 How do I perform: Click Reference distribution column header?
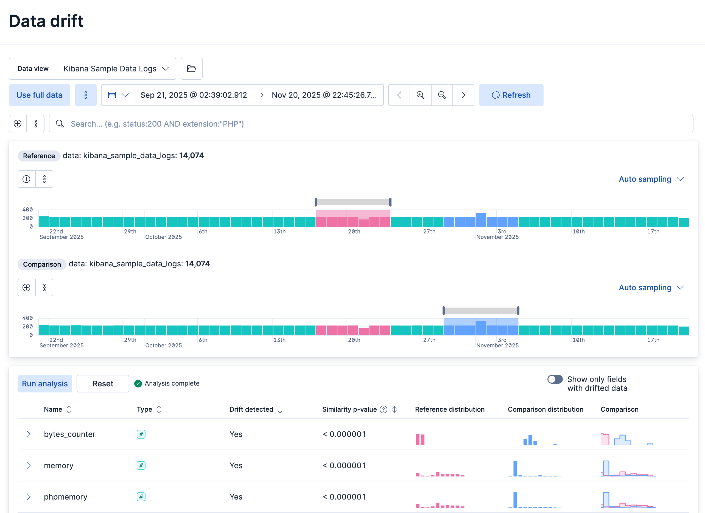pyautogui.click(x=450, y=409)
